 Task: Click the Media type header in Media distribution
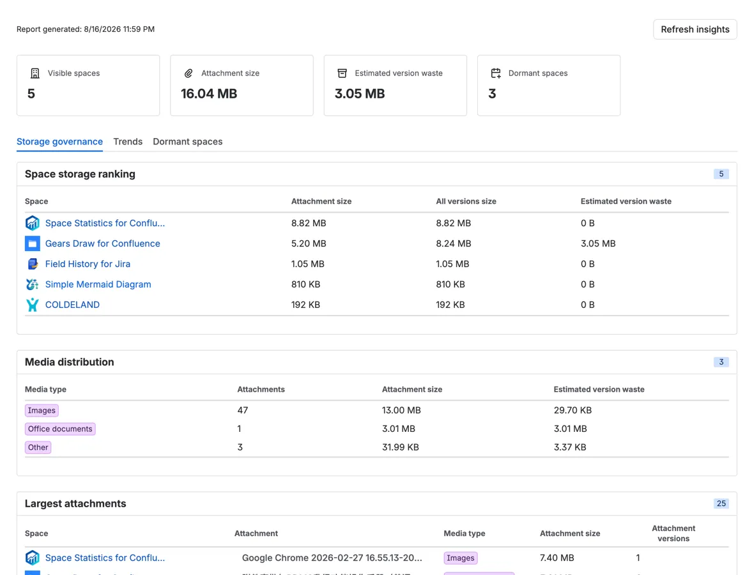45,389
